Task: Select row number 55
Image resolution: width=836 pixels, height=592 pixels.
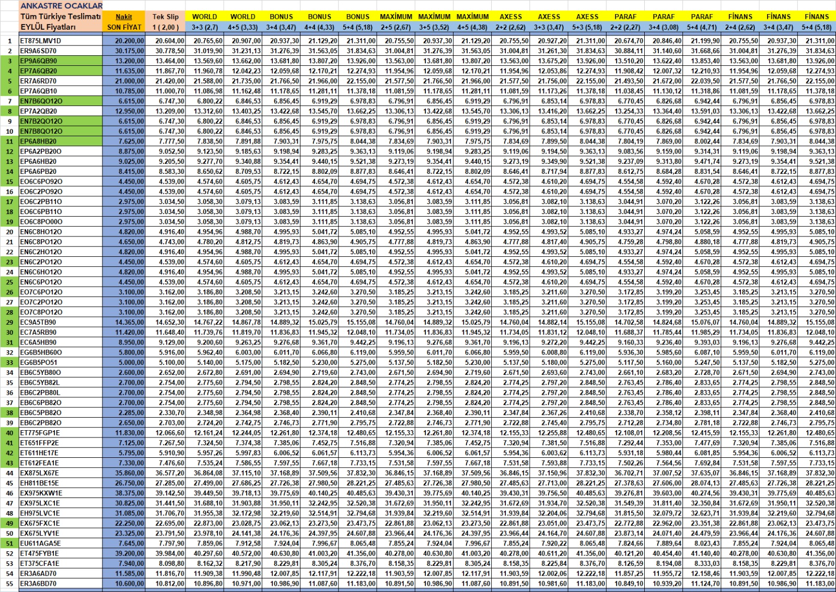Action: point(9,584)
